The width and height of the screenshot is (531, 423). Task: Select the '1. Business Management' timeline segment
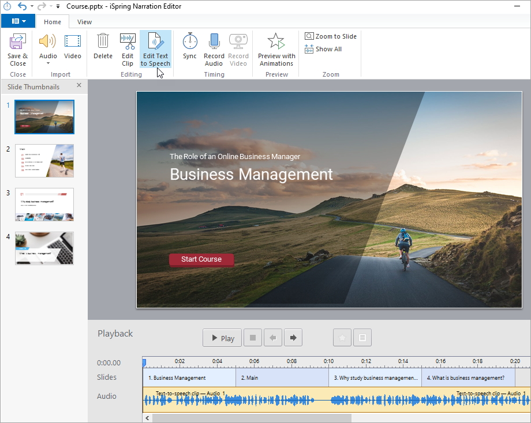[x=189, y=377]
